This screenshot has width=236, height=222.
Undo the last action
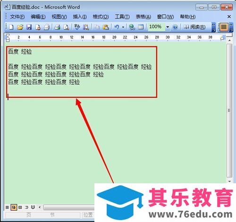tap(117, 27)
